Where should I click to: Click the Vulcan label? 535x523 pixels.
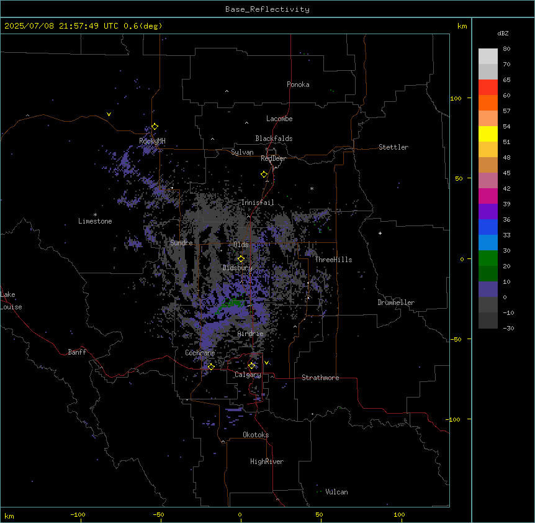pos(337,492)
